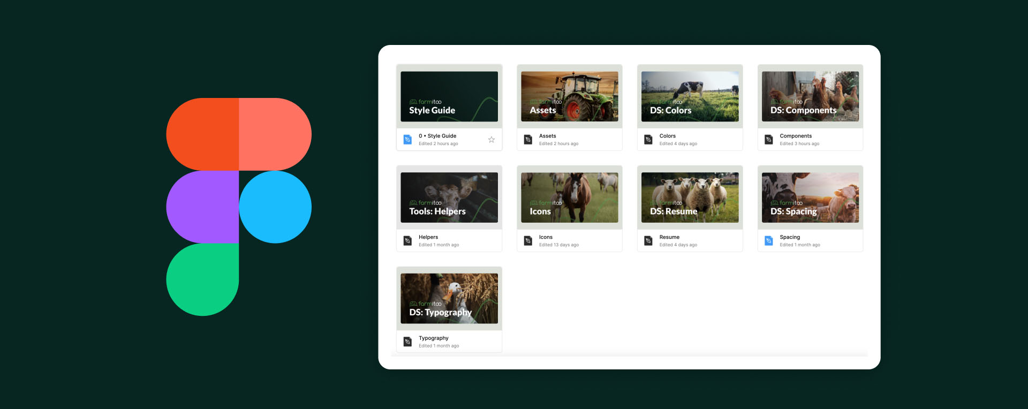Viewport: 1028px width, 409px height.
Task: Click 'Edited 3 hours ago' under Components
Action: click(x=799, y=144)
